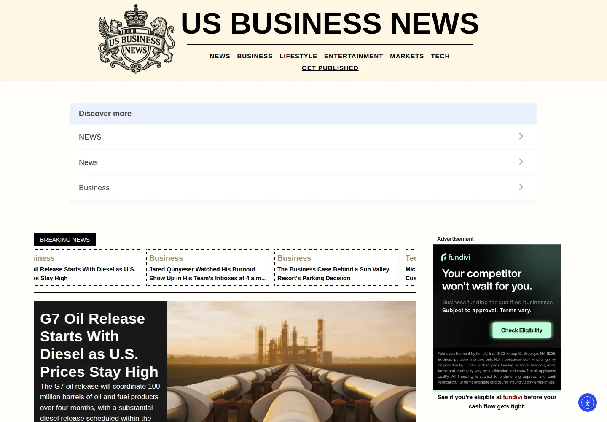
Task: Open the ENTERTAINMENT navigation section
Action: coord(354,56)
